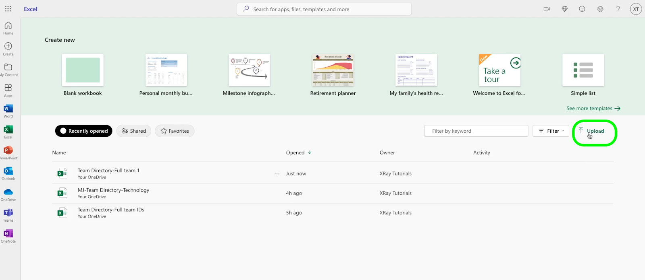The height and width of the screenshot is (280, 645).
Task: See more templates
Action: point(593,109)
